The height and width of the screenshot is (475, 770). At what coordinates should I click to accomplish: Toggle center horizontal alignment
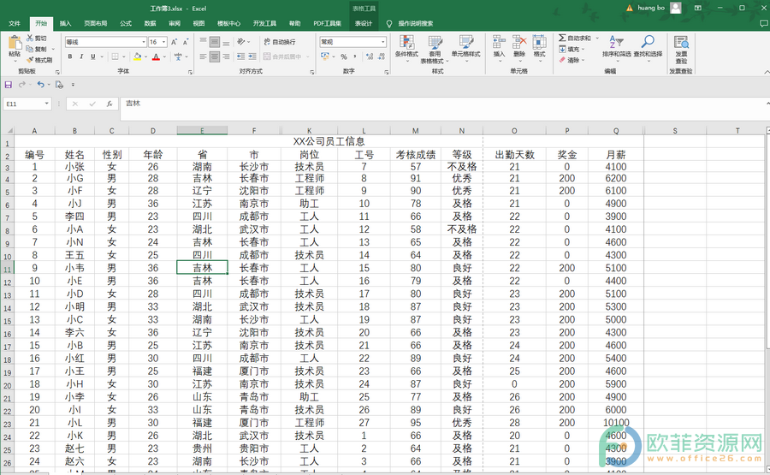pyautogui.click(x=215, y=56)
